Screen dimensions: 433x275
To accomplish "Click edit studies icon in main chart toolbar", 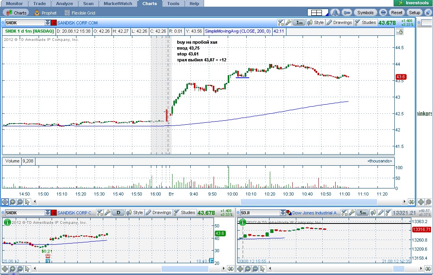I will click(281, 22).
